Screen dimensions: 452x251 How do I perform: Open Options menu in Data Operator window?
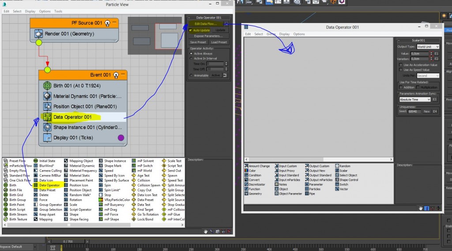tap(299, 34)
